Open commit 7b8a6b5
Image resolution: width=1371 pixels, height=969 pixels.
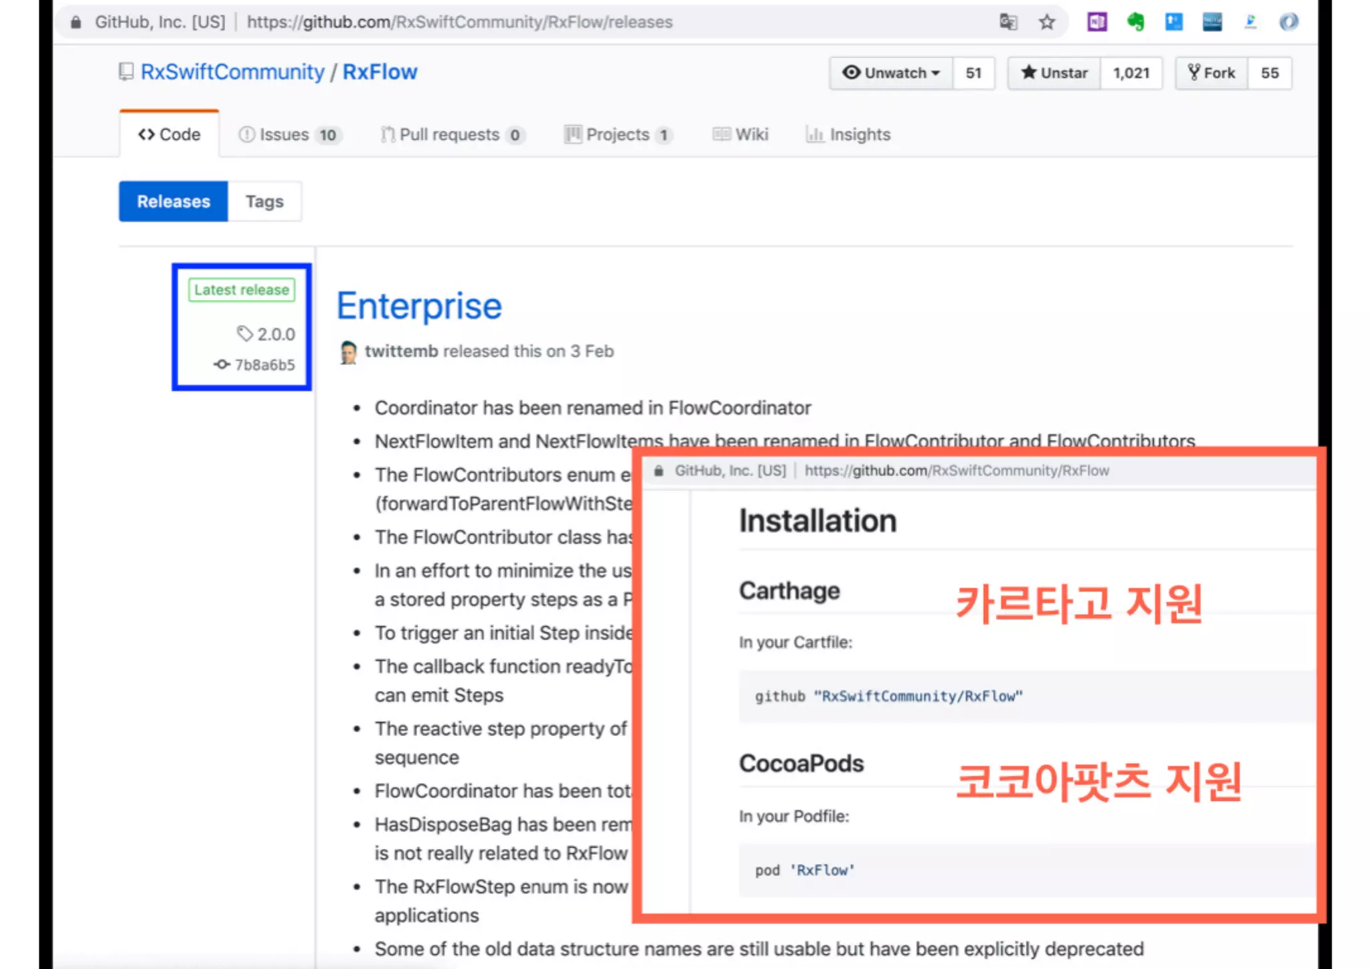(264, 365)
